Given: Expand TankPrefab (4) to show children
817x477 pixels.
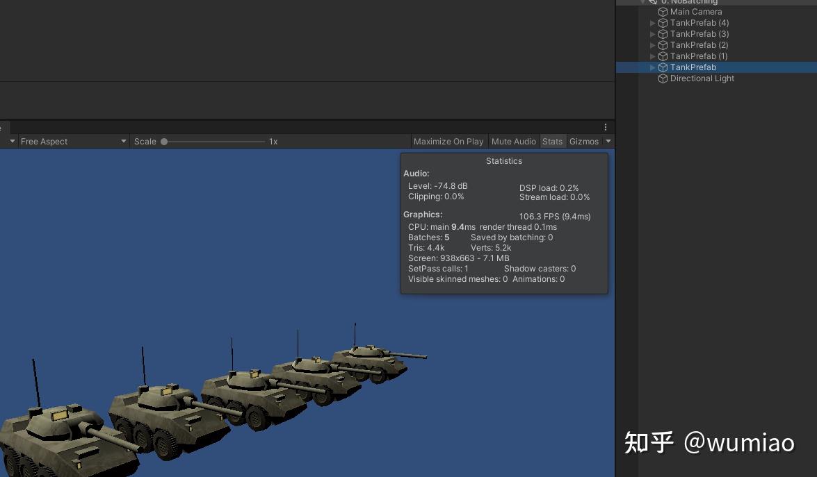Looking at the screenshot, I should (652, 23).
